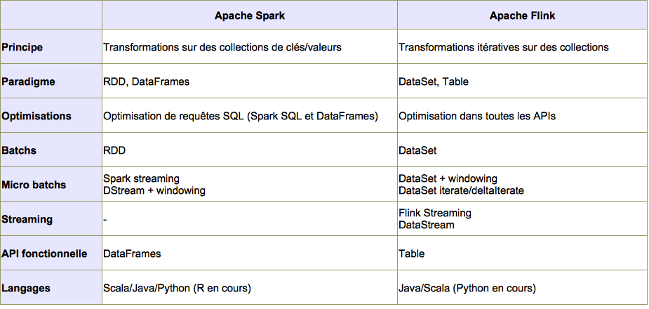The width and height of the screenshot is (649, 309).
Task: Click the "DataSet iterate/deltaIterate" text
Action: pos(461,190)
